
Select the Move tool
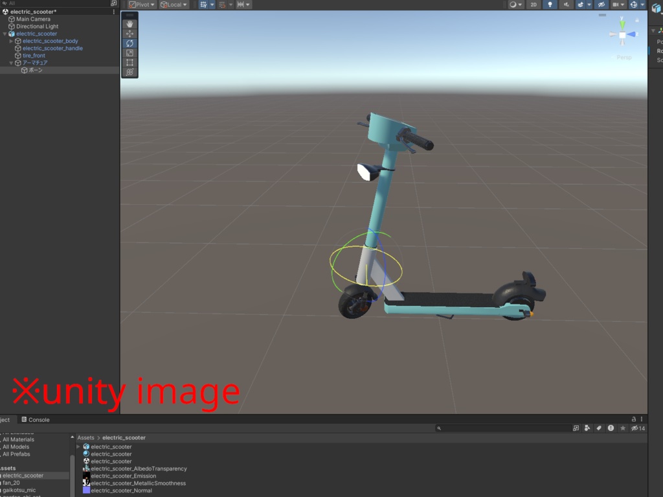click(x=129, y=33)
